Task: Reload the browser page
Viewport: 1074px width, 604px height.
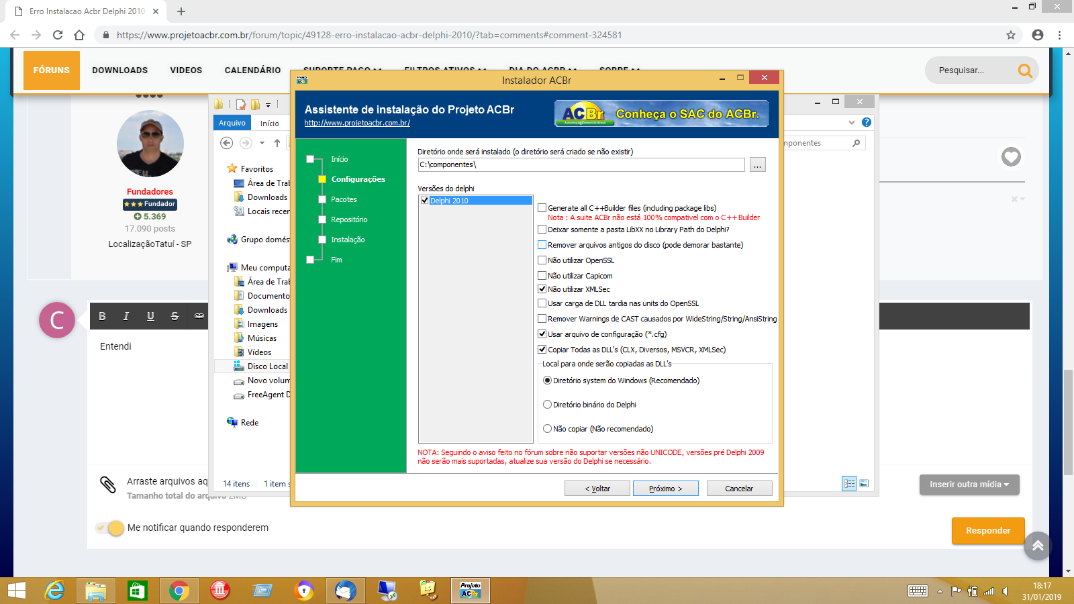Action: point(58,35)
